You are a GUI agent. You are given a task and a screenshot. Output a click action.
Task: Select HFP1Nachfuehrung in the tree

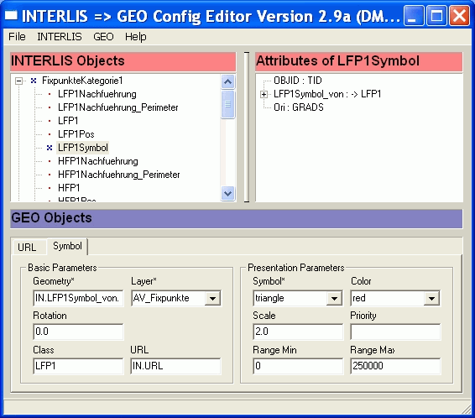98,161
